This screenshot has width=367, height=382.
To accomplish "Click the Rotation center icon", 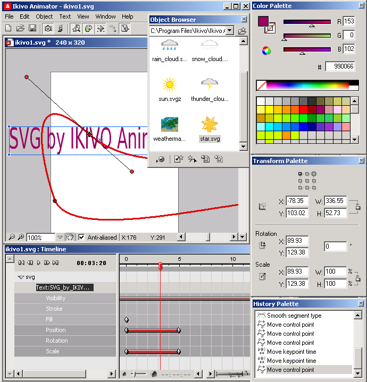I will tap(262, 245).
